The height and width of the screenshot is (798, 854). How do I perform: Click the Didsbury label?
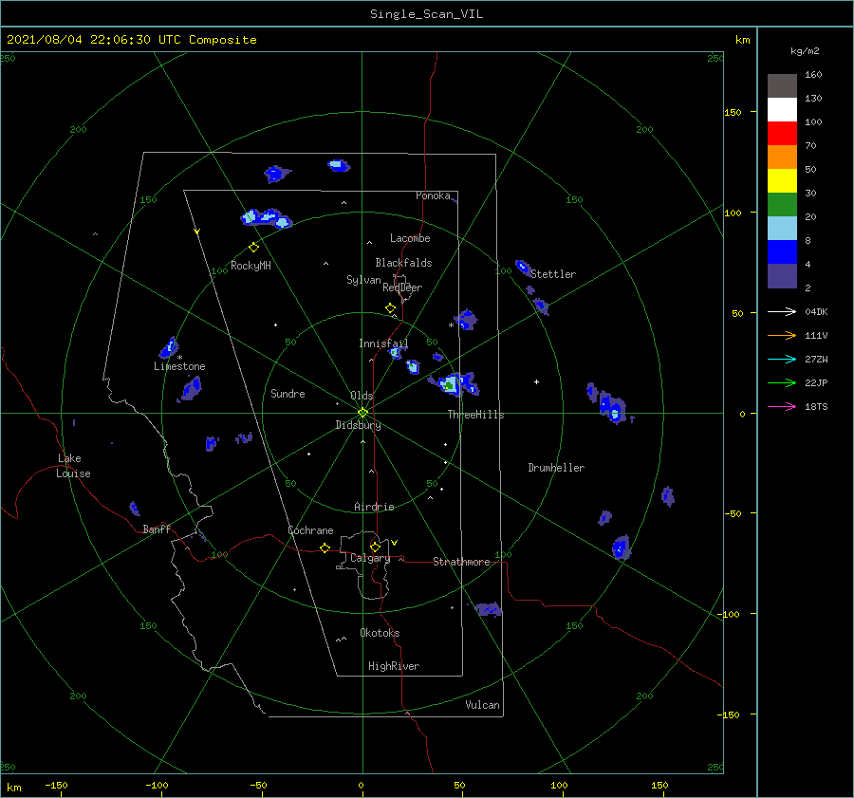[358, 425]
